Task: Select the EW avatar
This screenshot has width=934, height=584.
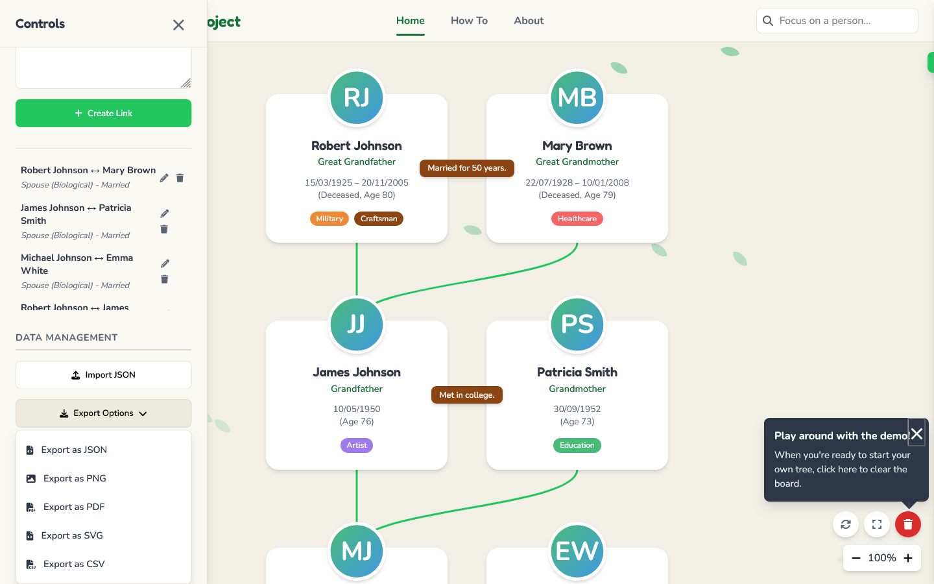Action: 577,551
